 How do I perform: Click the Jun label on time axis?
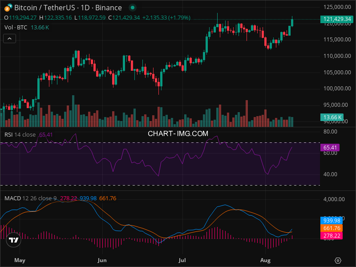[x=102, y=260]
